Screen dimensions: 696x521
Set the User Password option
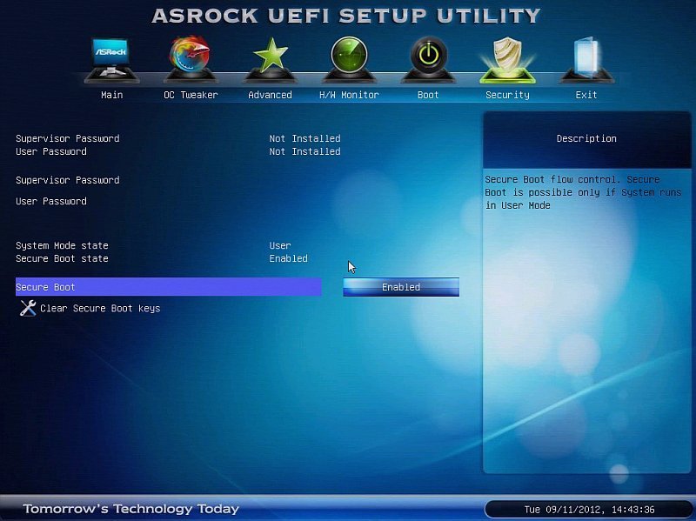[x=51, y=202]
